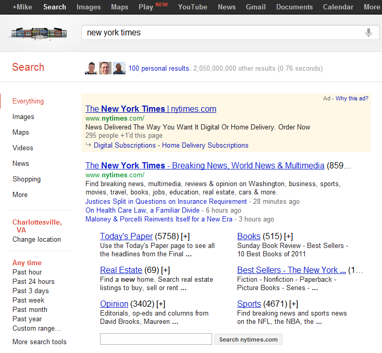The width and height of the screenshot is (382, 353).
Task: Open the 100 personal results link
Action: (159, 68)
